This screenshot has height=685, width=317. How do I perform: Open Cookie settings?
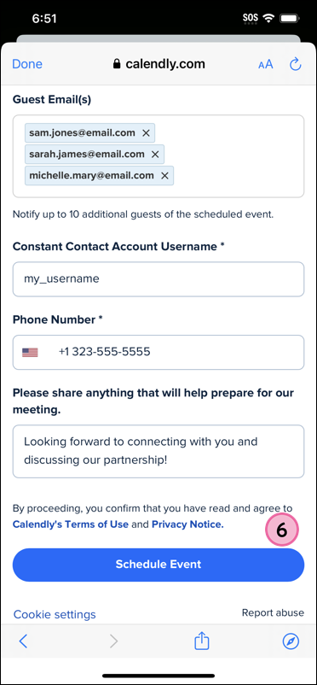click(55, 615)
